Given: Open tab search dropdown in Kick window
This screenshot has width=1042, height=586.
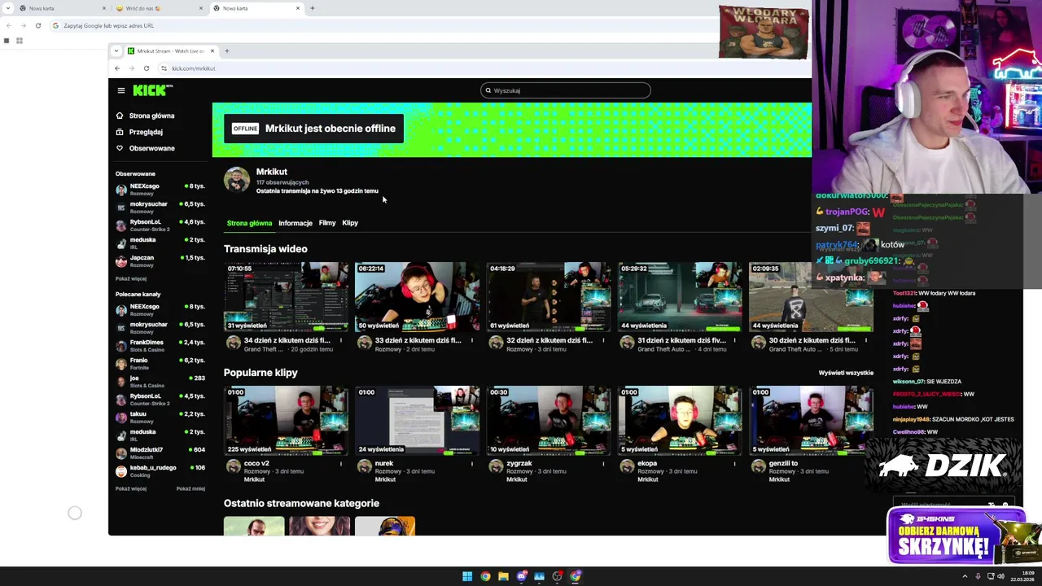Looking at the screenshot, I should 116,51.
